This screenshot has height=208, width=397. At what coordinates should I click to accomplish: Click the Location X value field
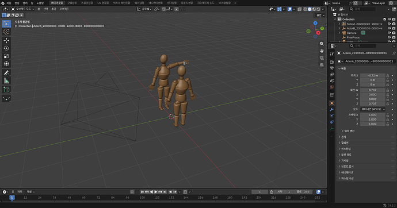click(x=373, y=75)
